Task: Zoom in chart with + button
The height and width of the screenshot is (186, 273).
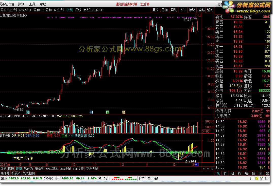Action: pyautogui.click(x=204, y=169)
